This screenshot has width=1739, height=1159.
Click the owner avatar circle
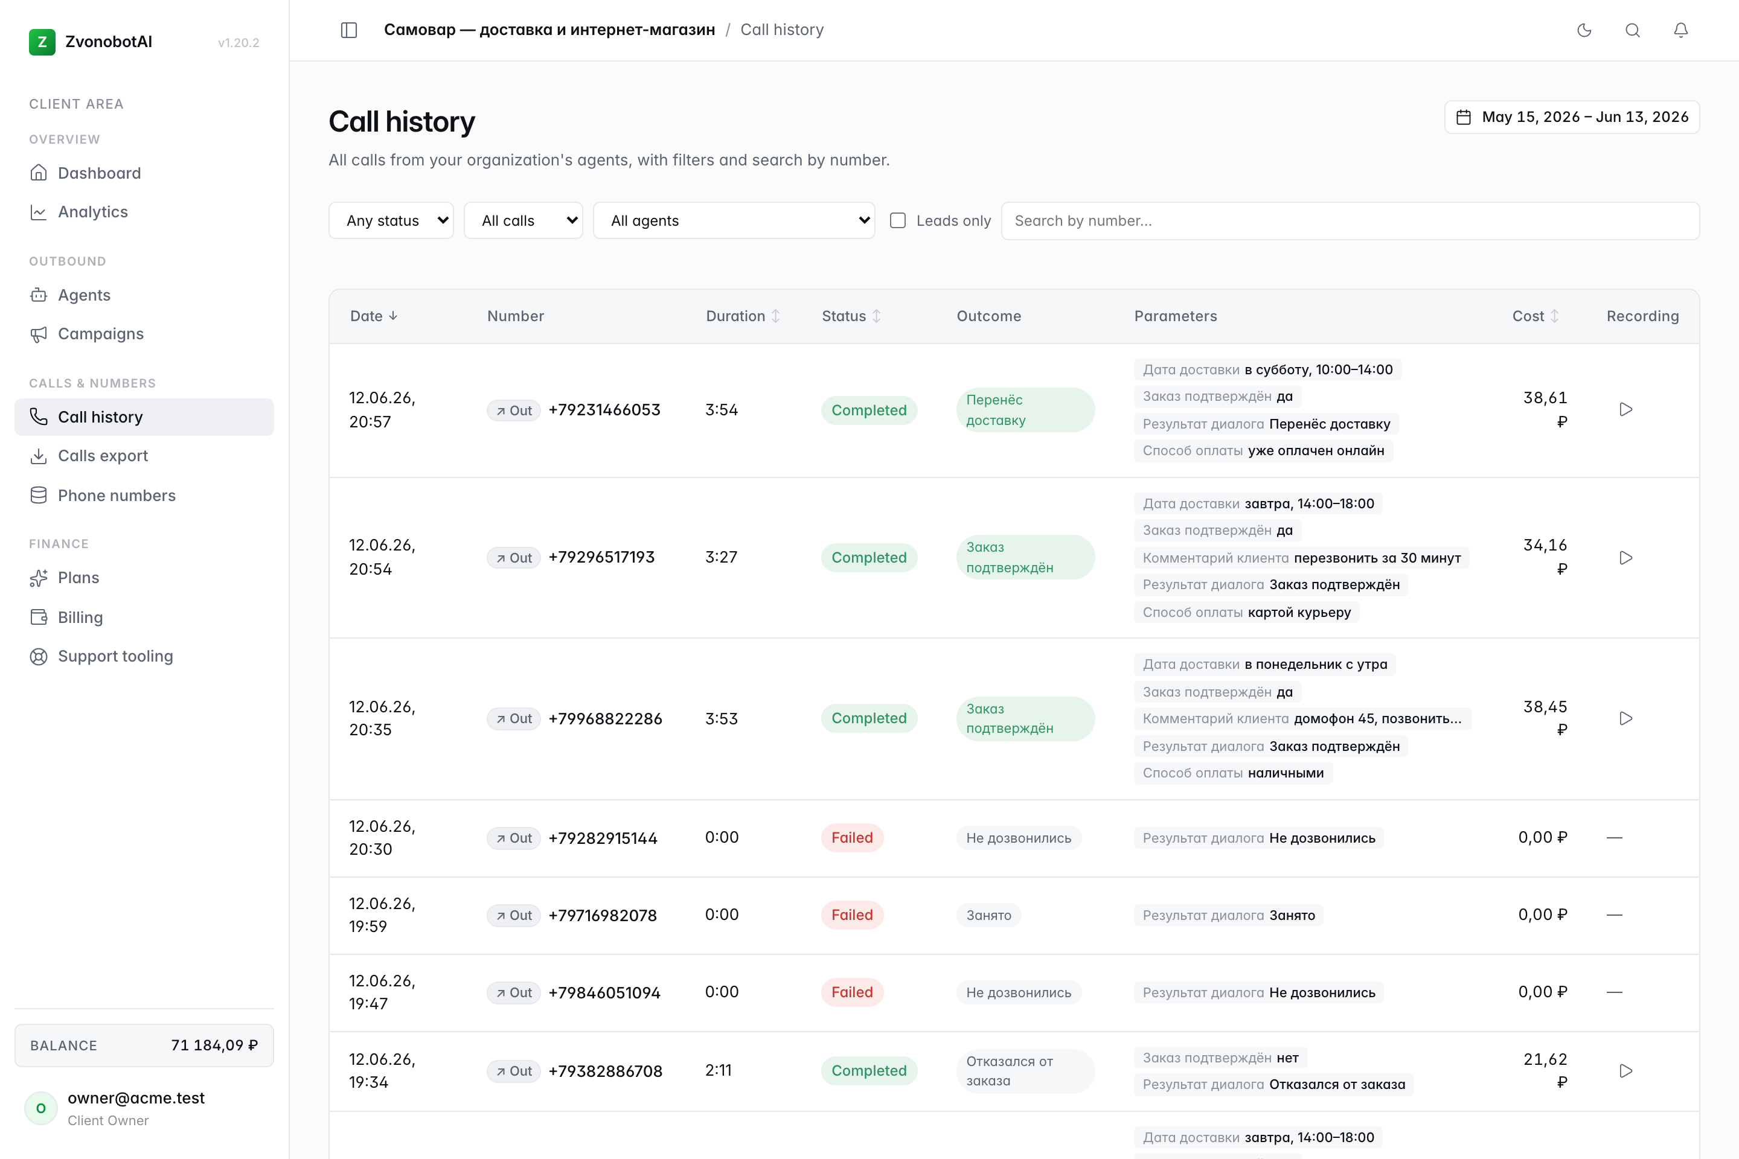click(40, 1108)
